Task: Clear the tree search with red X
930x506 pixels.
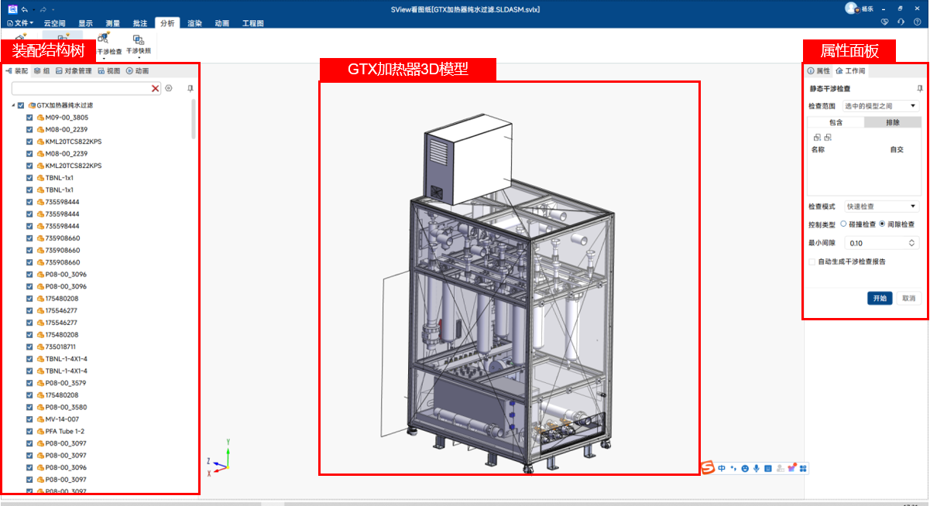Action: (155, 88)
